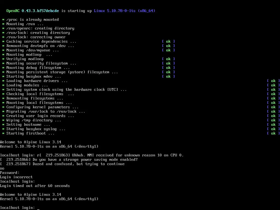Click '/run/lock: creating directory' line
The width and height of the screenshot is (280, 210).
[38, 33]
